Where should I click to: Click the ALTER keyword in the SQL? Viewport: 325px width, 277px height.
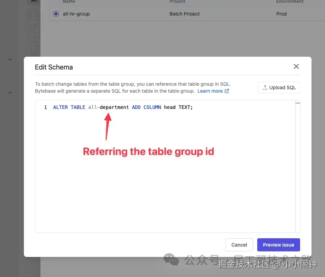point(60,107)
